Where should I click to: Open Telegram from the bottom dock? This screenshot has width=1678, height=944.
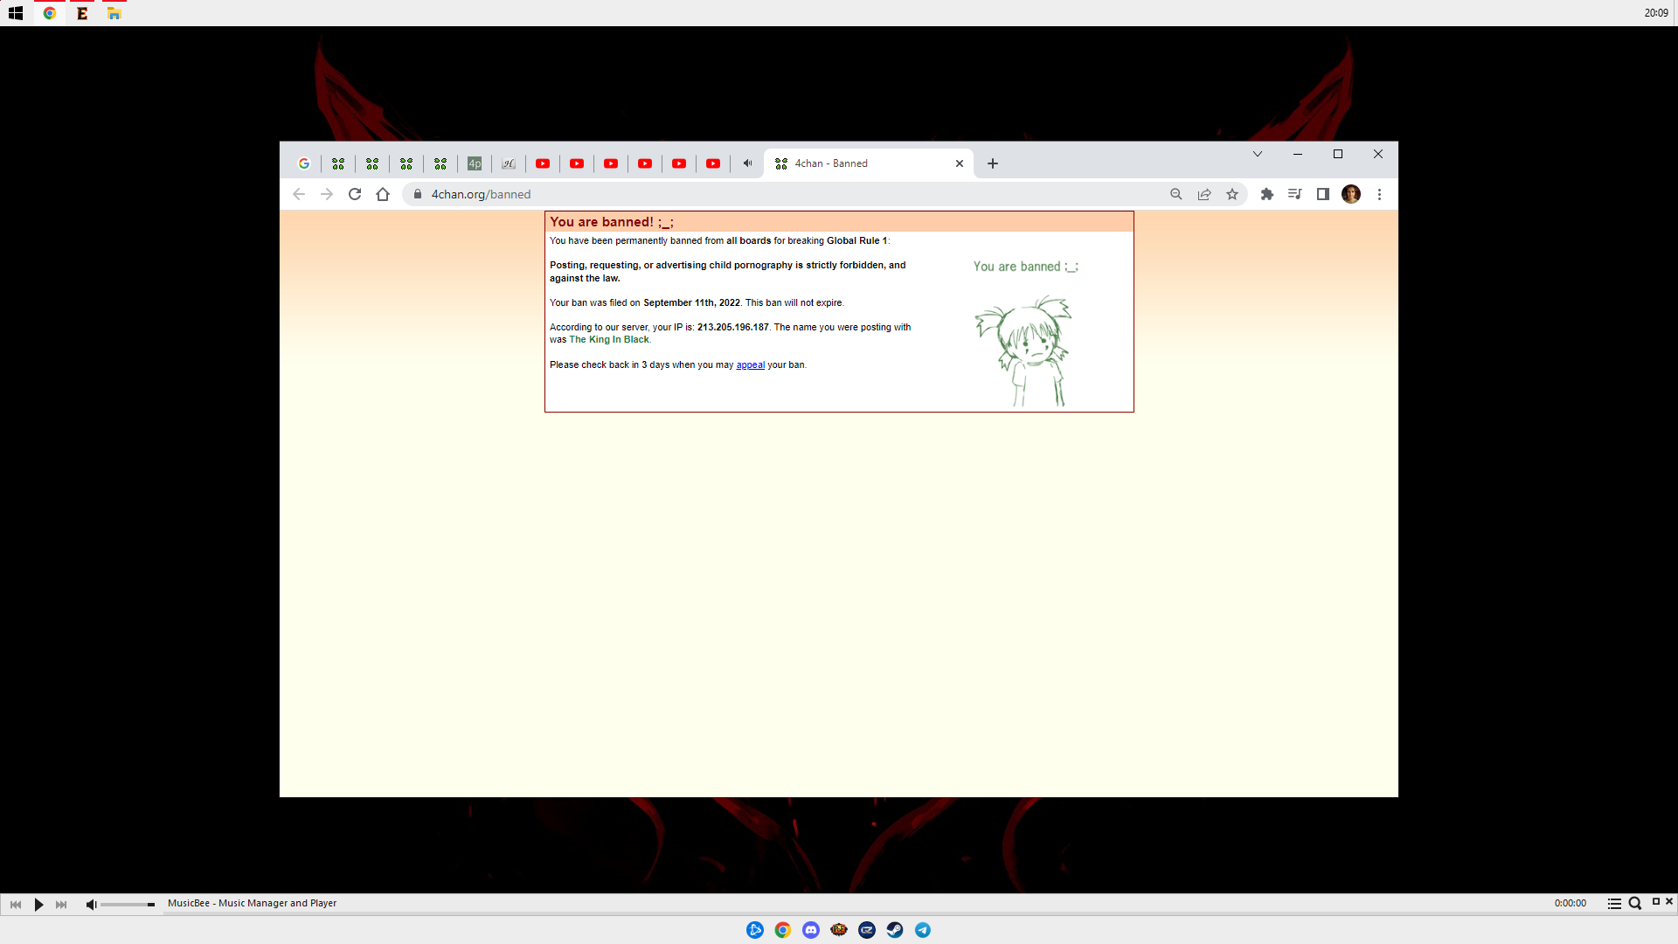[923, 930]
